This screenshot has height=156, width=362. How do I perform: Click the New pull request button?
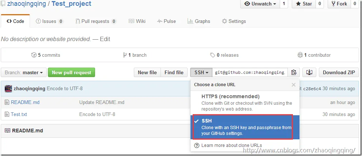point(71,72)
